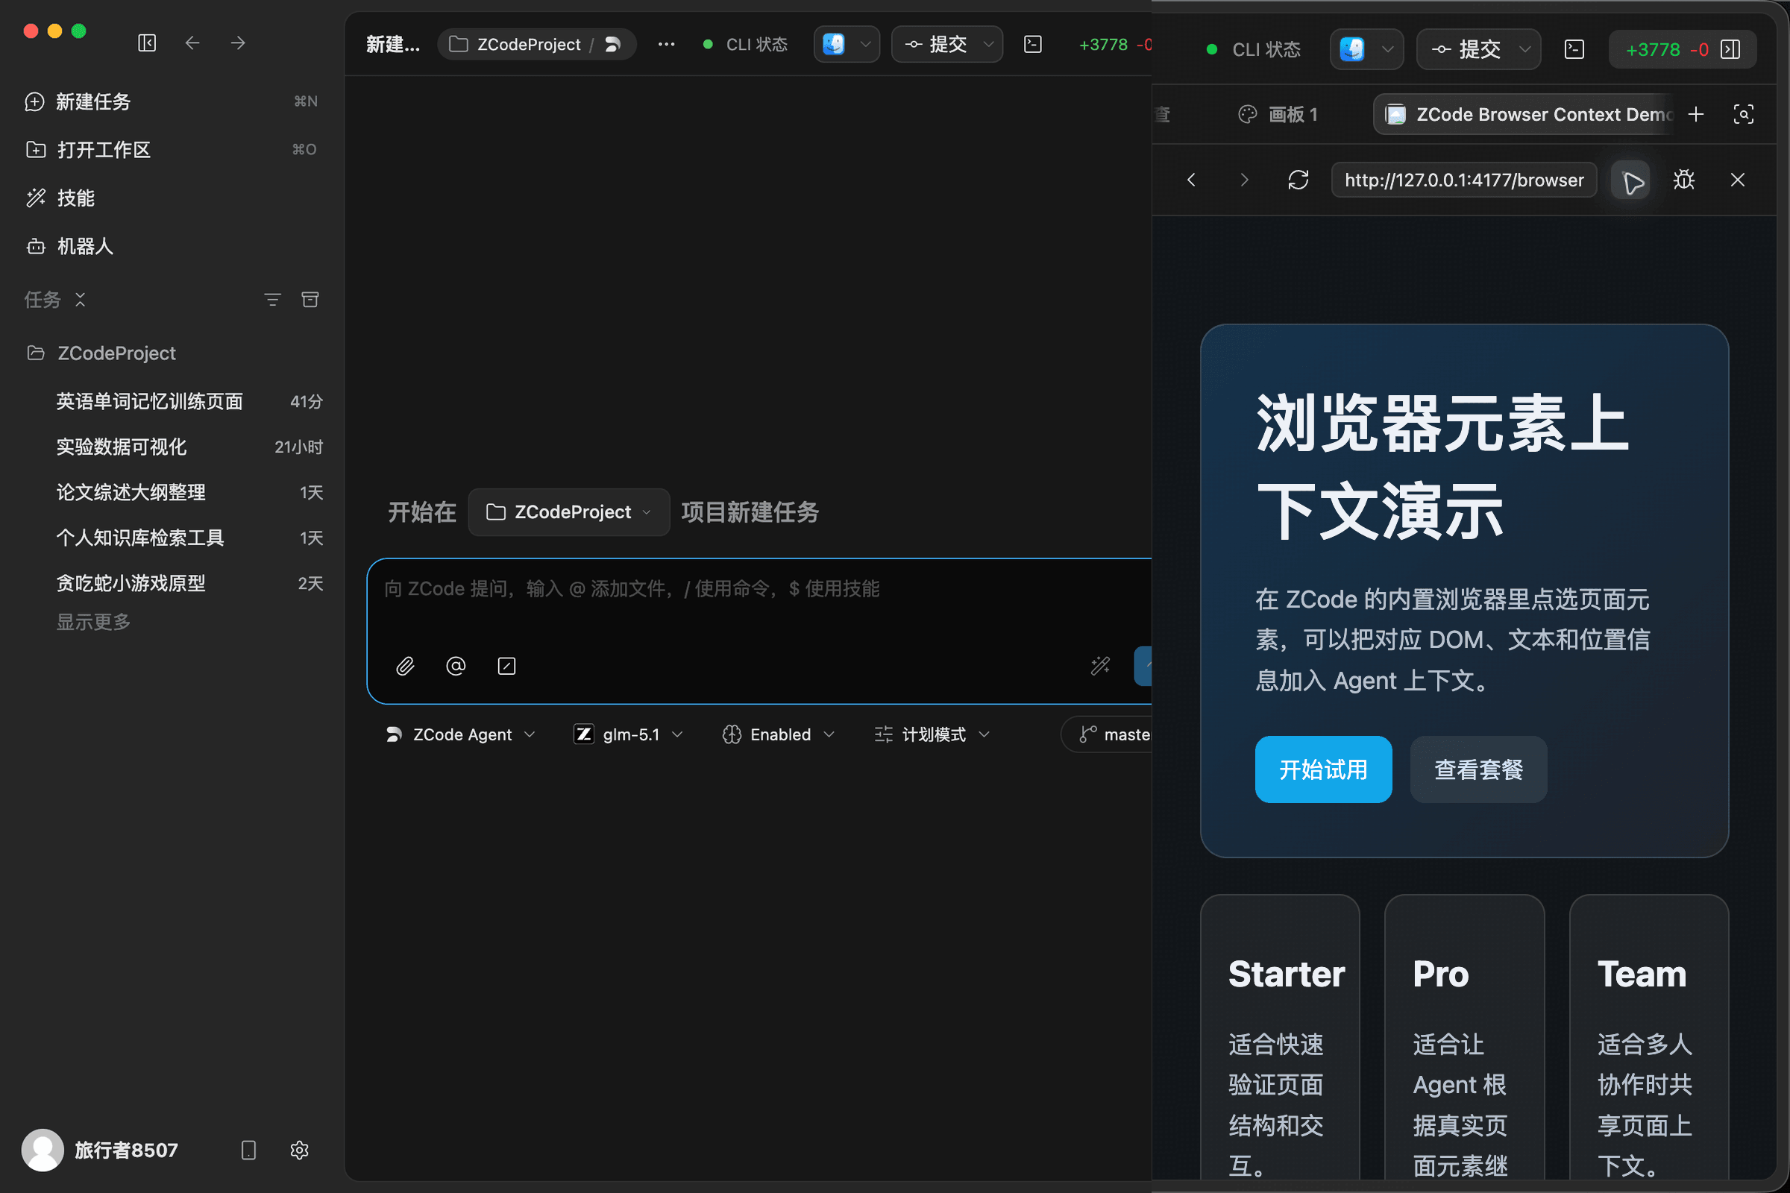Image resolution: width=1790 pixels, height=1193 pixels.
Task: Open 机器人 in the sidebar
Action: [172, 246]
